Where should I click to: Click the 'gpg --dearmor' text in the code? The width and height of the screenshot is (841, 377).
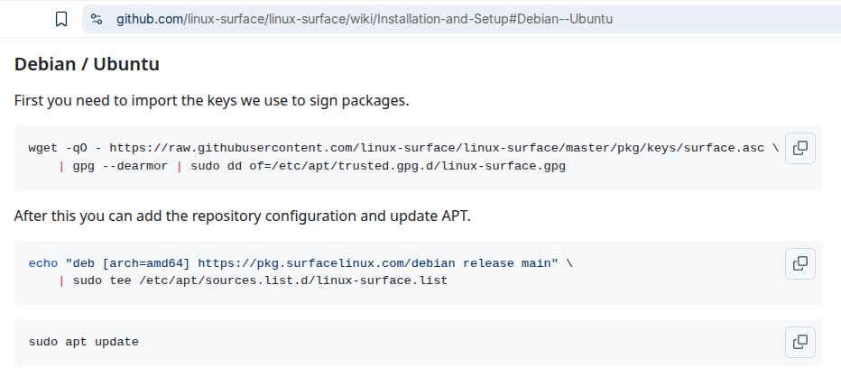pos(120,167)
